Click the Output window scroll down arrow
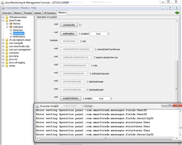This screenshot has height=145, width=182. coord(180,135)
